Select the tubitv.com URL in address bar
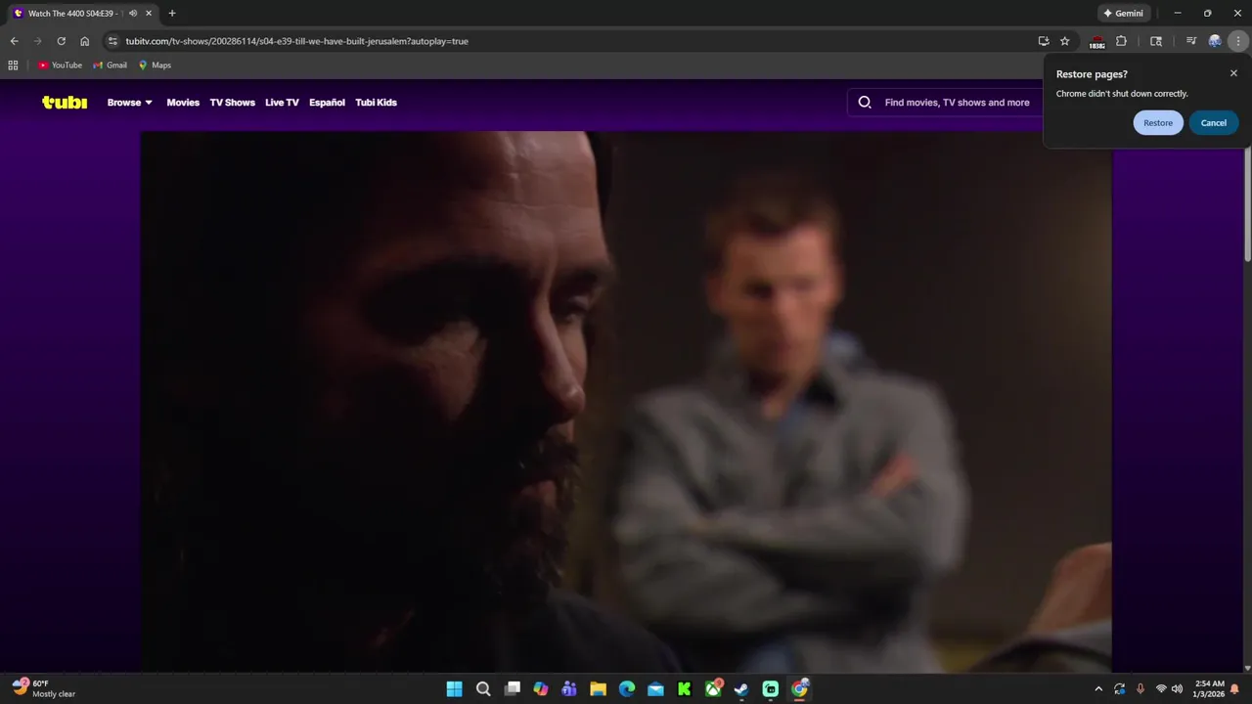1252x704 pixels. pos(297,41)
